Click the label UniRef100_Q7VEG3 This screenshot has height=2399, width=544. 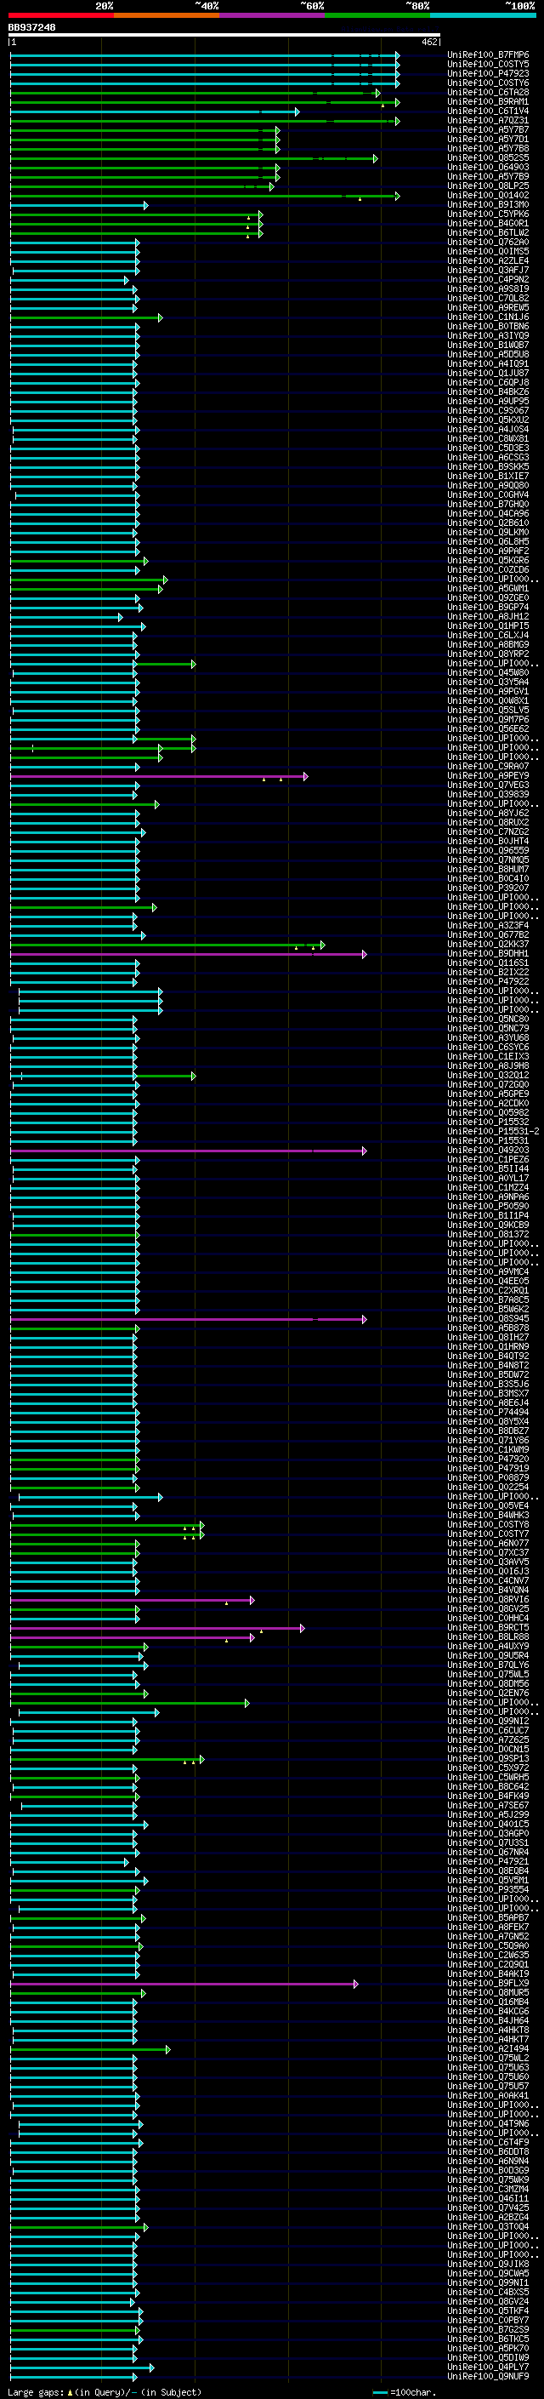click(x=488, y=785)
